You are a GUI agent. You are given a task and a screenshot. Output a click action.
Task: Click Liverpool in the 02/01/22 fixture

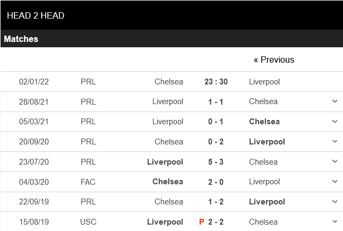pos(264,82)
